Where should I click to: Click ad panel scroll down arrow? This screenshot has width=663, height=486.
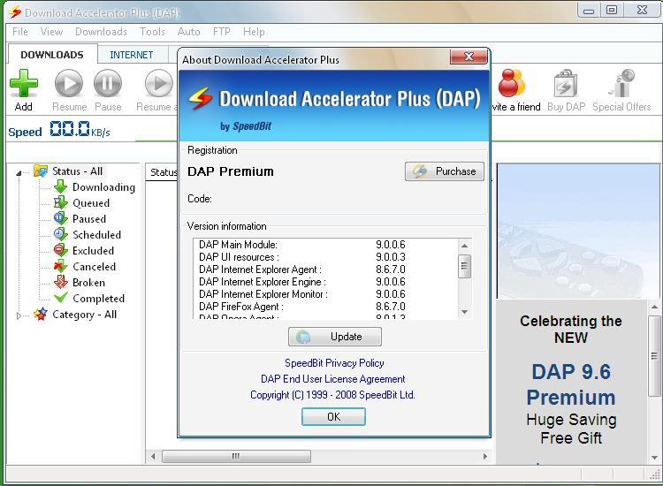(654, 458)
